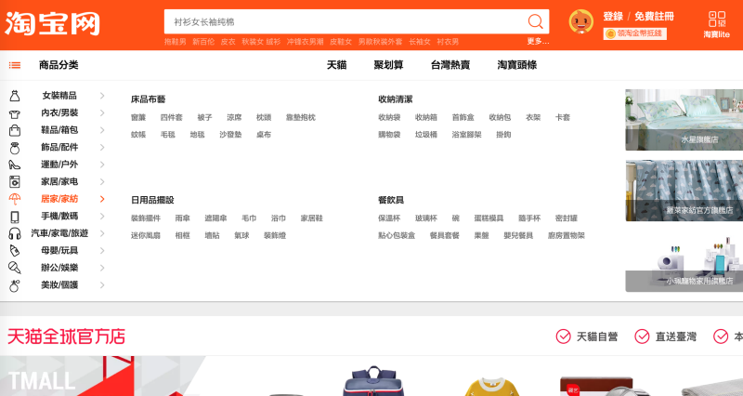Click the handbag icon for 鞋品/箱包
The width and height of the screenshot is (743, 396).
[15, 130]
